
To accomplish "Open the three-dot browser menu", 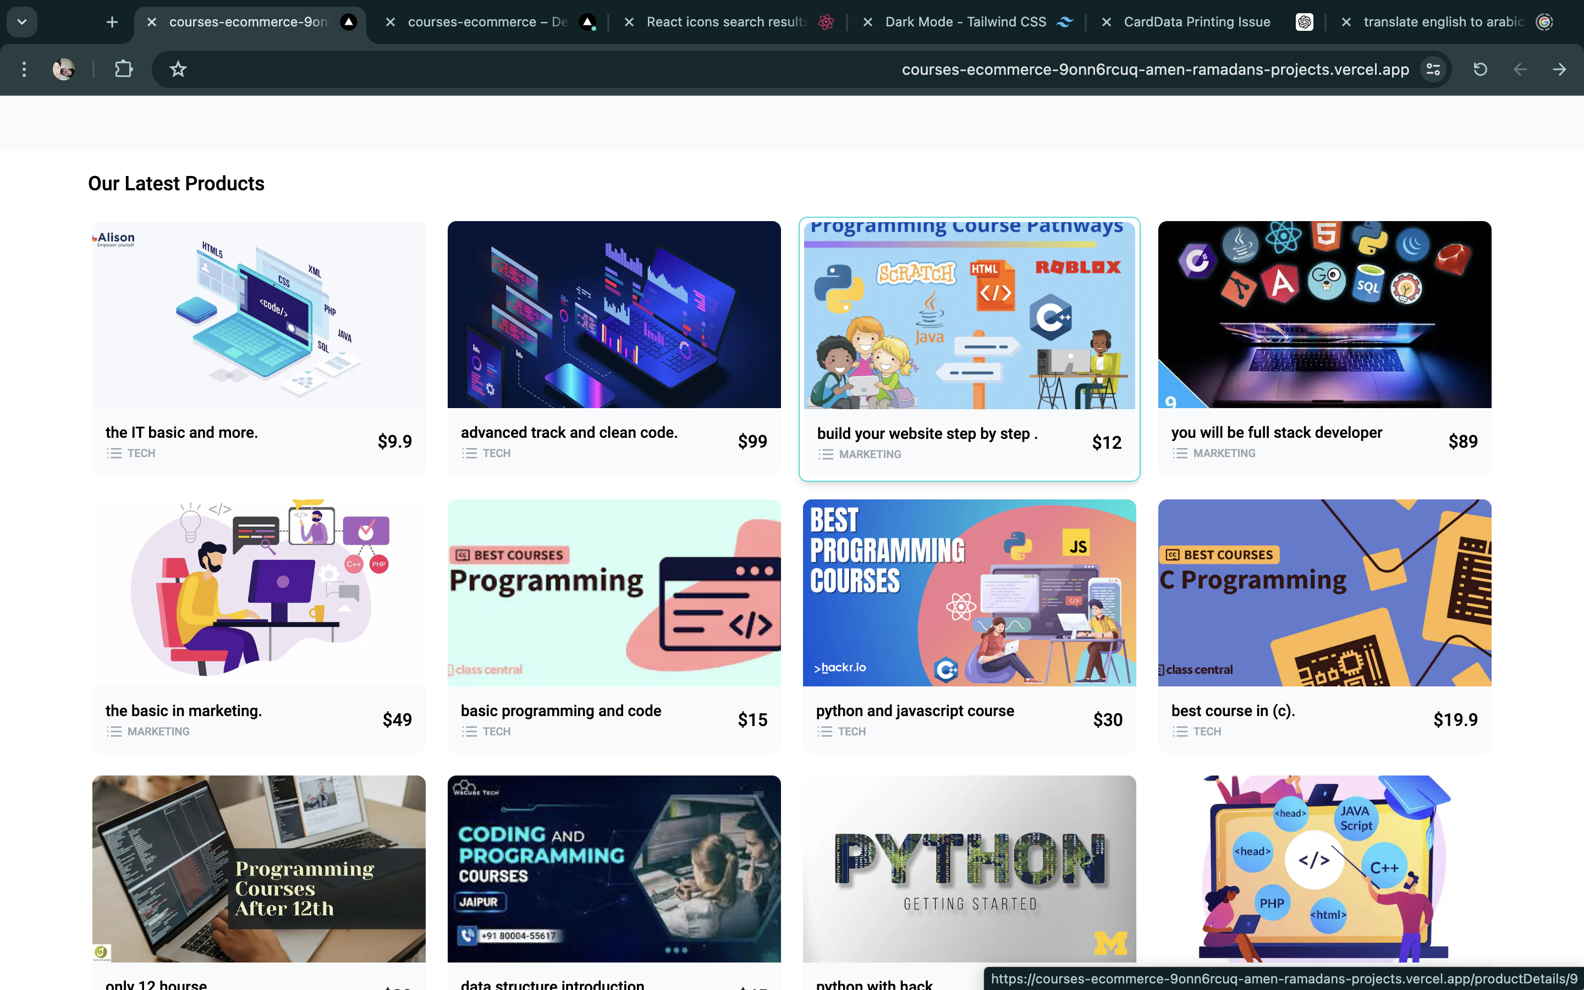I will [24, 69].
